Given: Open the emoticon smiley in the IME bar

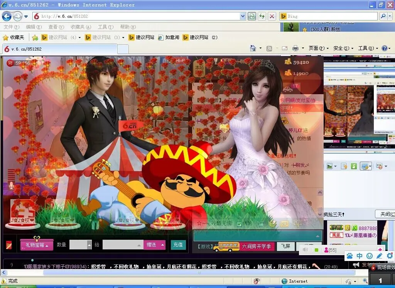Looking at the screenshot, I should click(x=369, y=256).
